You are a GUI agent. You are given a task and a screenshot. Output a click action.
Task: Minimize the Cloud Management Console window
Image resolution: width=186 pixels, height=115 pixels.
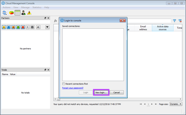(169, 3)
